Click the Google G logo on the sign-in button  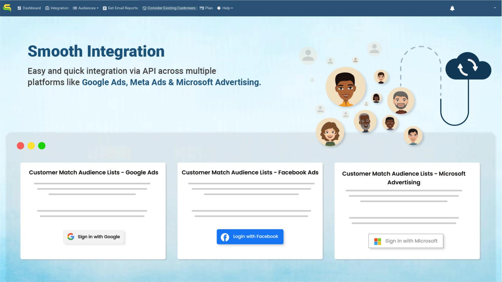(x=71, y=237)
